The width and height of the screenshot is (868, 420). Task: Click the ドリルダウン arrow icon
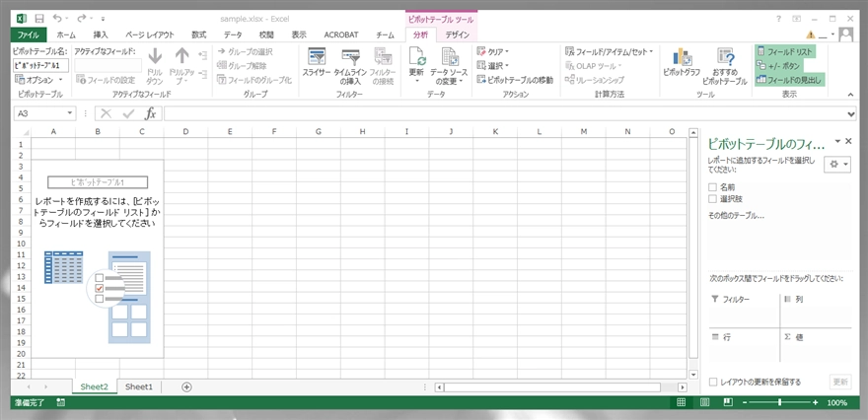tap(155, 56)
